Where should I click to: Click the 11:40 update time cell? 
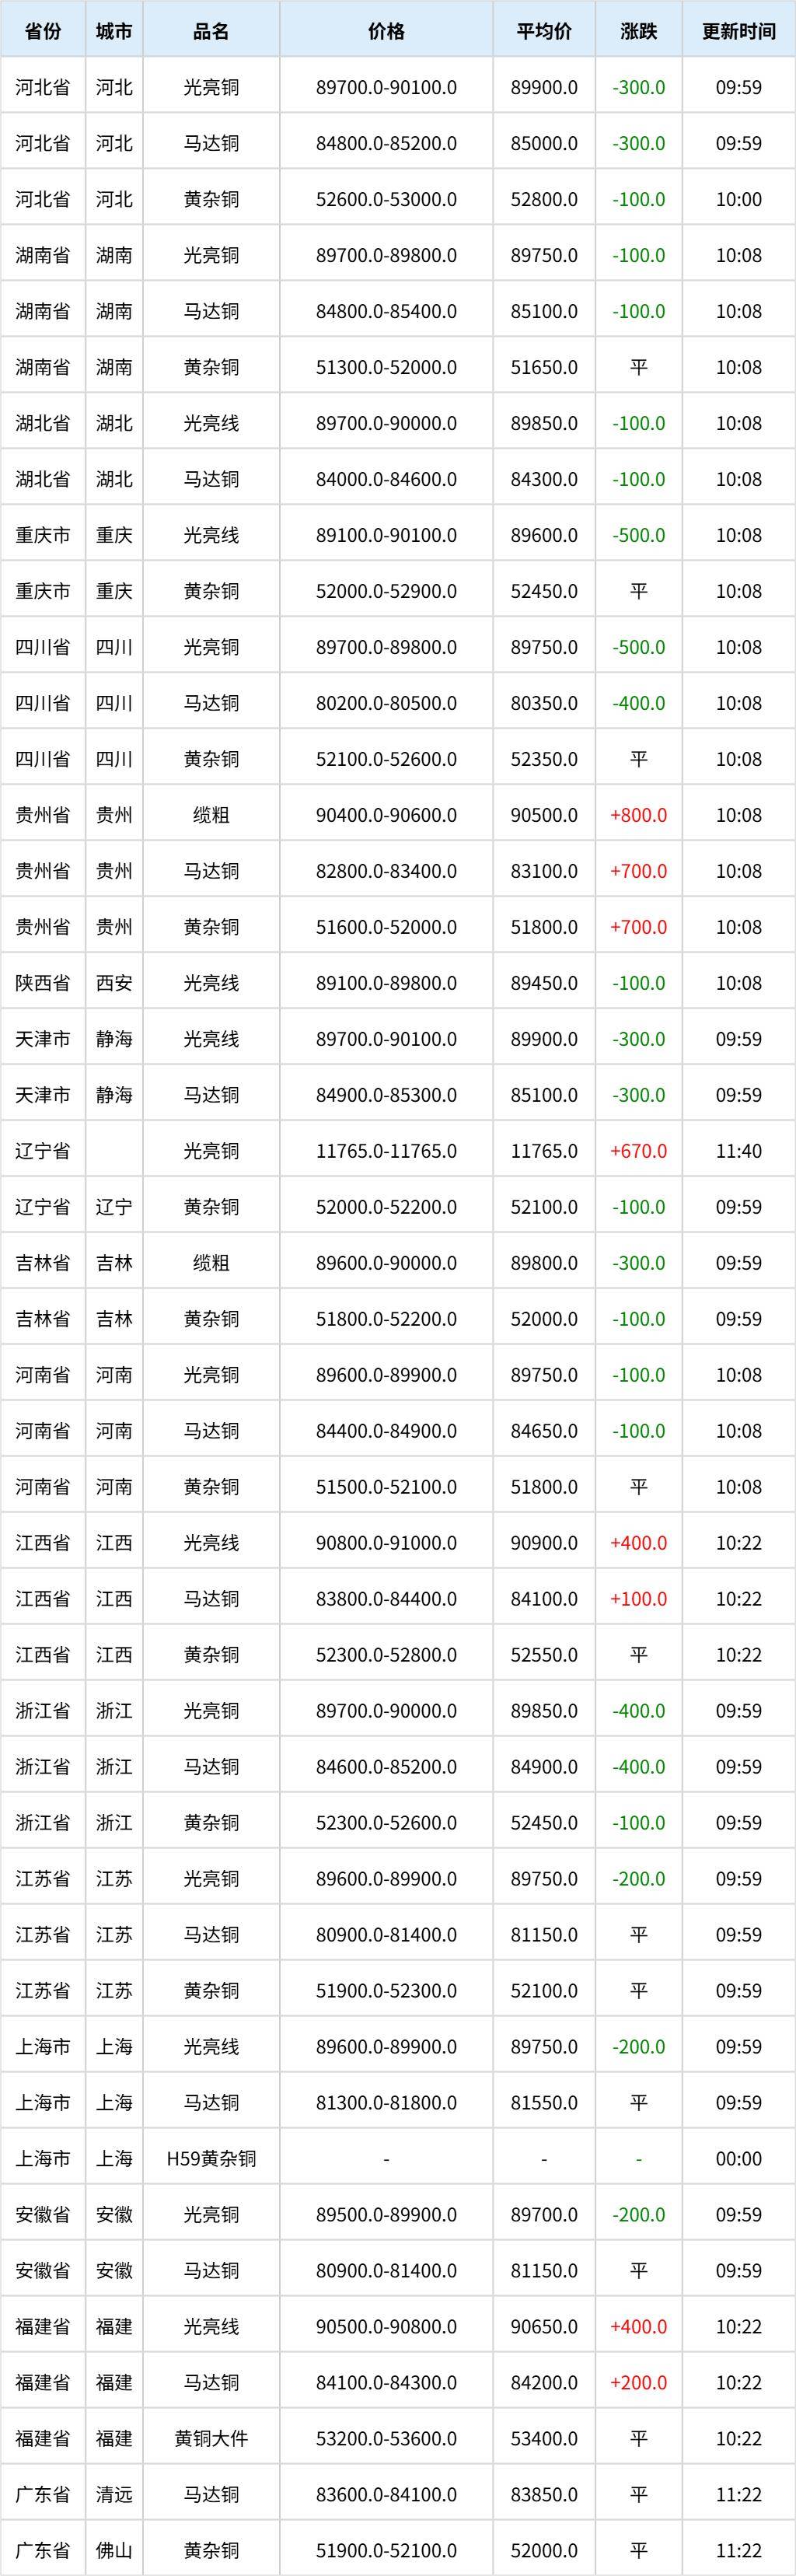coord(739,1151)
